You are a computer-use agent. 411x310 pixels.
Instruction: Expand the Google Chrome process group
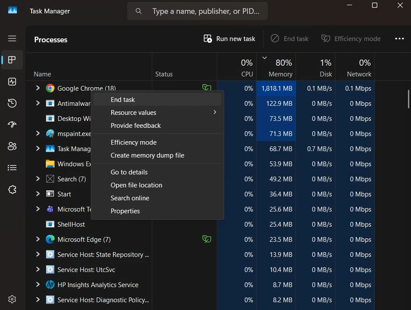[37, 88]
